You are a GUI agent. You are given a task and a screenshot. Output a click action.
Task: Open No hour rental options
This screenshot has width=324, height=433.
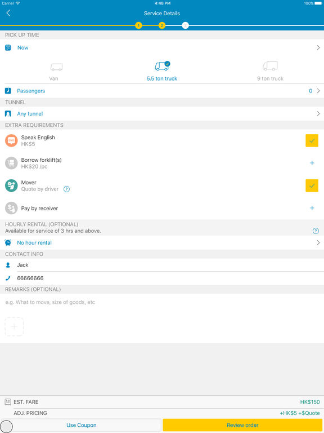(x=162, y=243)
